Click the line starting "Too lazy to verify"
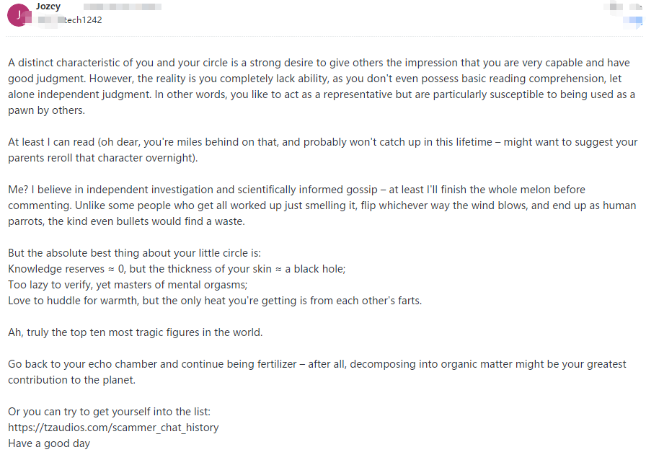 tap(128, 285)
